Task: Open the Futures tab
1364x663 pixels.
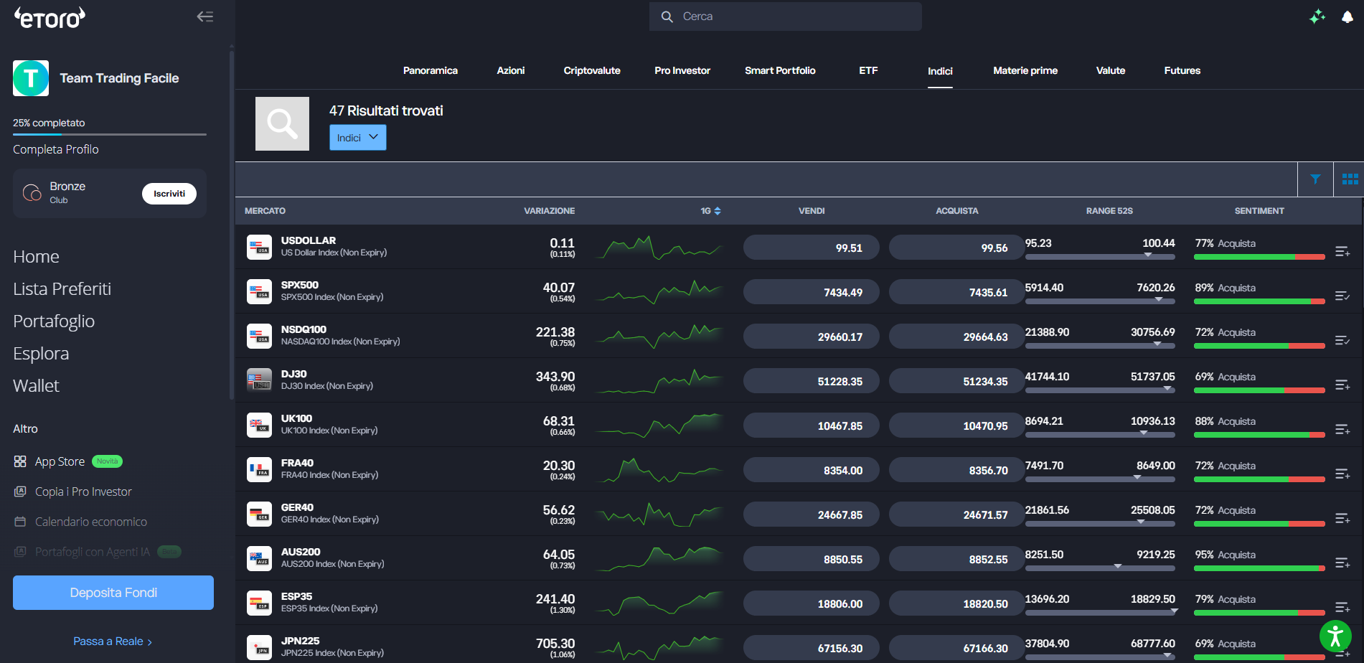Action: click(1182, 70)
